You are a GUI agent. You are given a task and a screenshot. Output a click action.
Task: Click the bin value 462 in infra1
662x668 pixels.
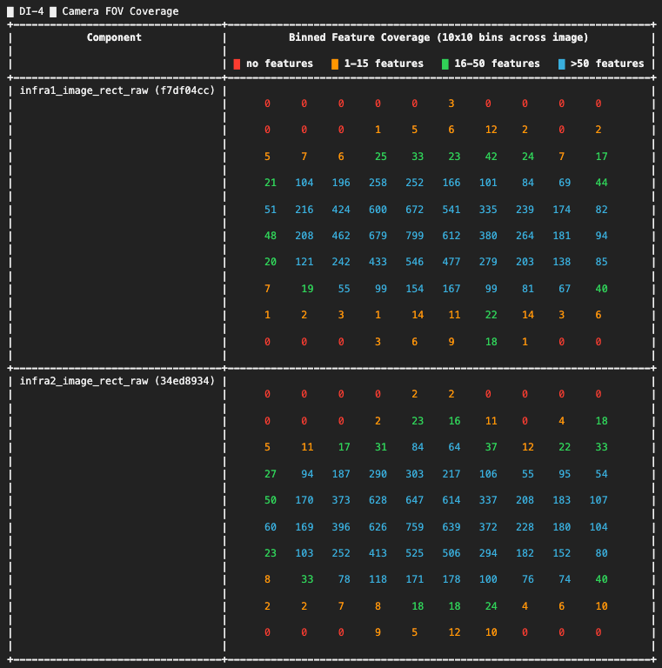point(341,236)
